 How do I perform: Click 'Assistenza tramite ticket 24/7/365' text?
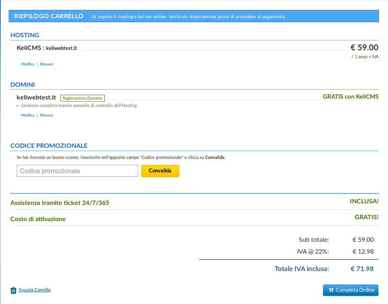[x=60, y=203]
